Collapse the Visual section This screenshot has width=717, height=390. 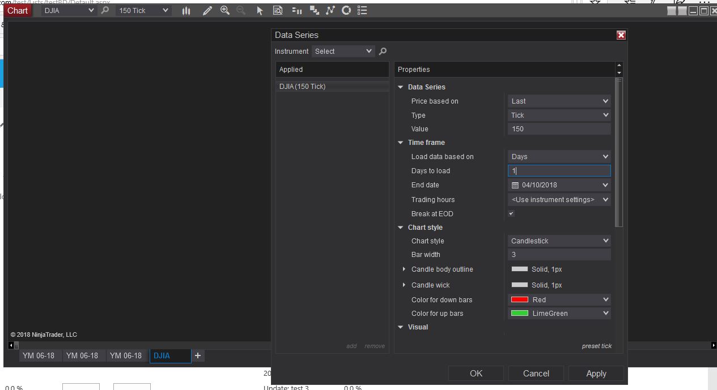pos(401,327)
